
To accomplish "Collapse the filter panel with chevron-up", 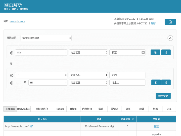I will coord(170,38).
